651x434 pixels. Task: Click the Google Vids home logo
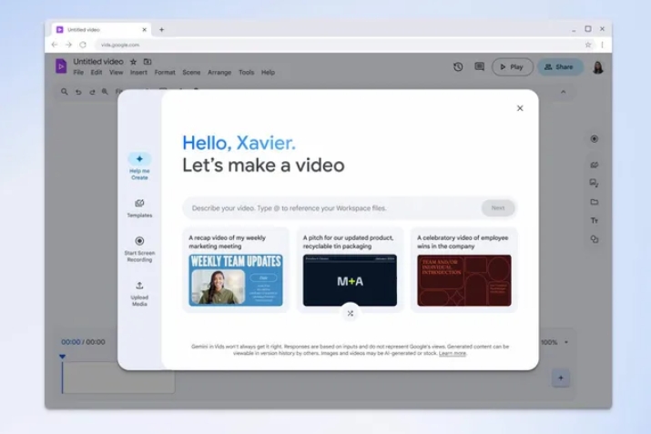pyautogui.click(x=61, y=66)
